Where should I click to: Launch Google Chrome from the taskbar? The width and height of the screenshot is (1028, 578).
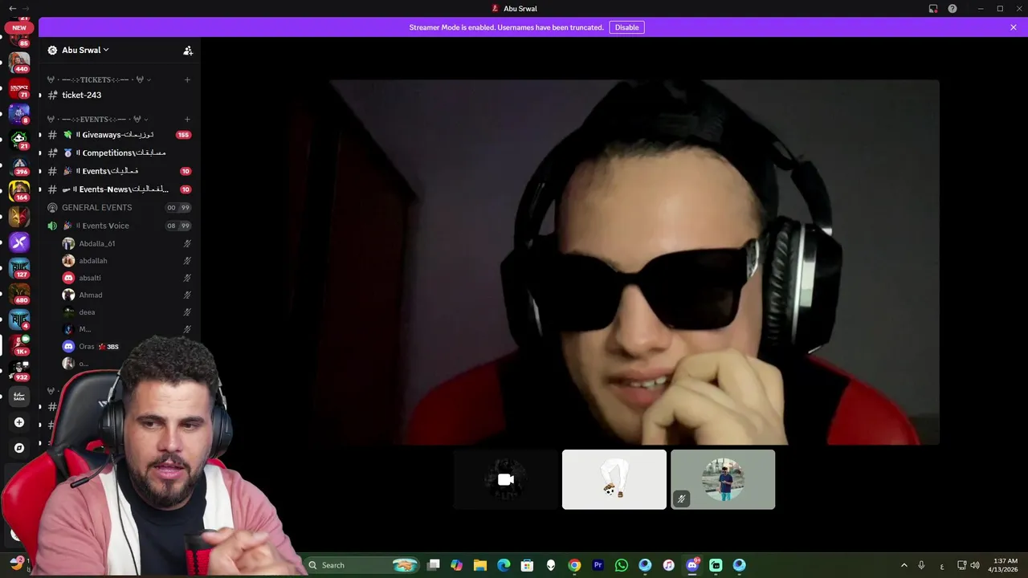click(x=574, y=565)
